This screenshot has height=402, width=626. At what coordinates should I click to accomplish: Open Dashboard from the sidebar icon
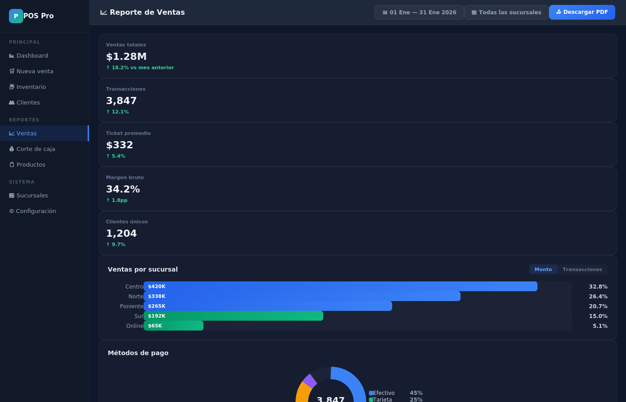click(12, 56)
